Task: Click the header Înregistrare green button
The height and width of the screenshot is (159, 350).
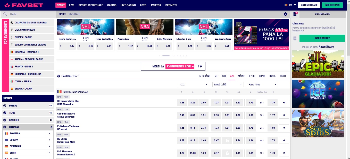Action: pos(332,5)
